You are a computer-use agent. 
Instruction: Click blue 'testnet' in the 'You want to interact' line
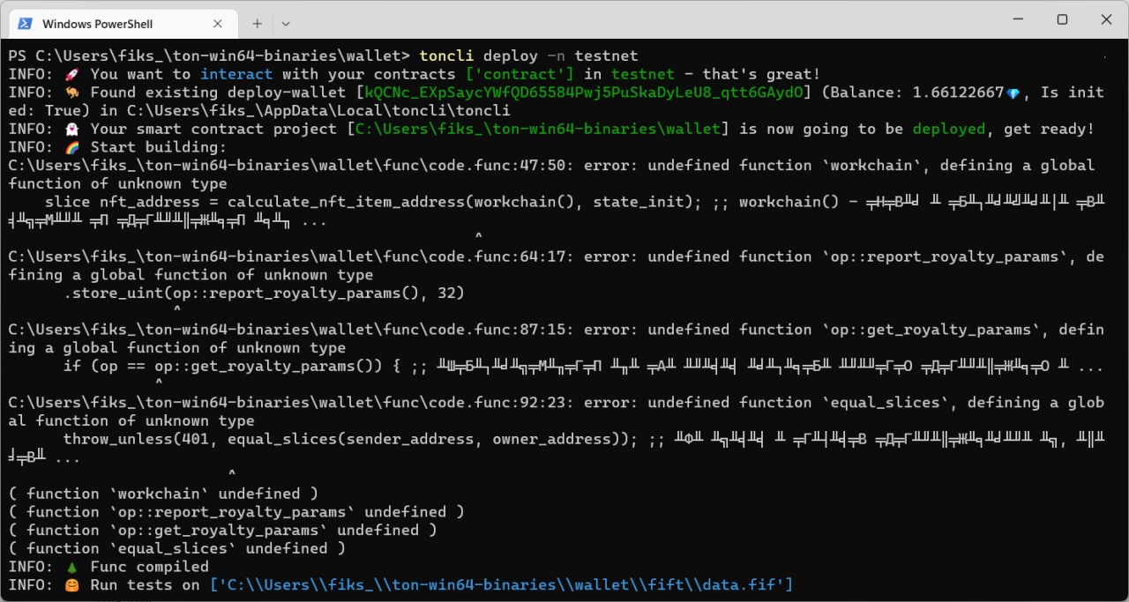(x=642, y=74)
